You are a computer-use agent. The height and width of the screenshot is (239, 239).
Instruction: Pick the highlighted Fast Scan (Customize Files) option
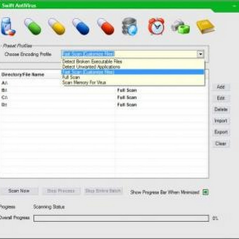pos(132,72)
